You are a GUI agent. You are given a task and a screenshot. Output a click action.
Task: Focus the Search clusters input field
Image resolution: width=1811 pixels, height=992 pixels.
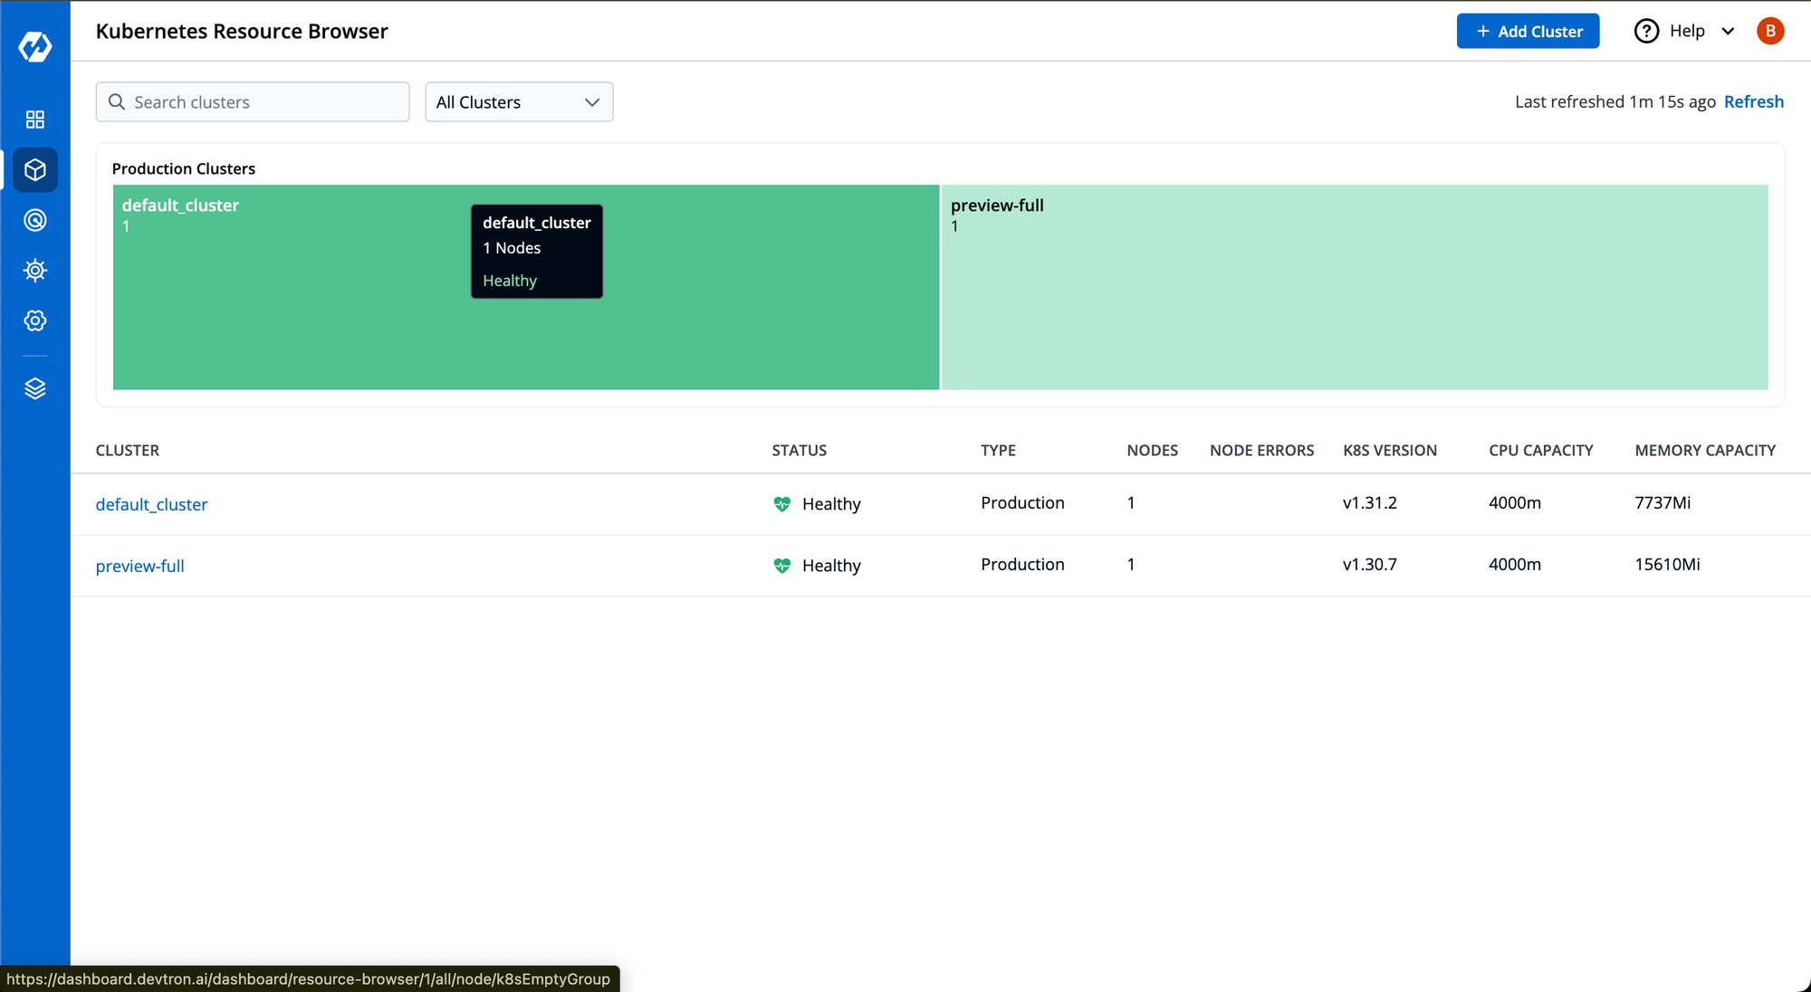point(253,102)
